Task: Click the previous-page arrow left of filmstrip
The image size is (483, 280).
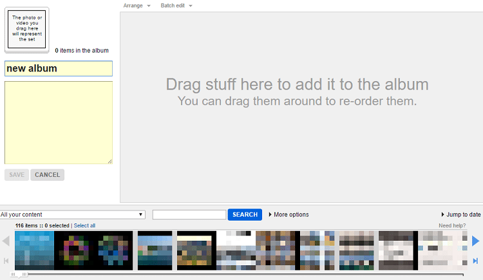Action: (x=6, y=241)
